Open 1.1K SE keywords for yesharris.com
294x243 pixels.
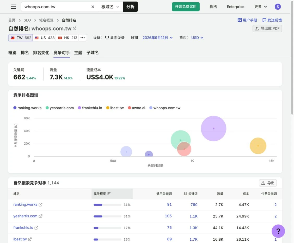coord(193,216)
